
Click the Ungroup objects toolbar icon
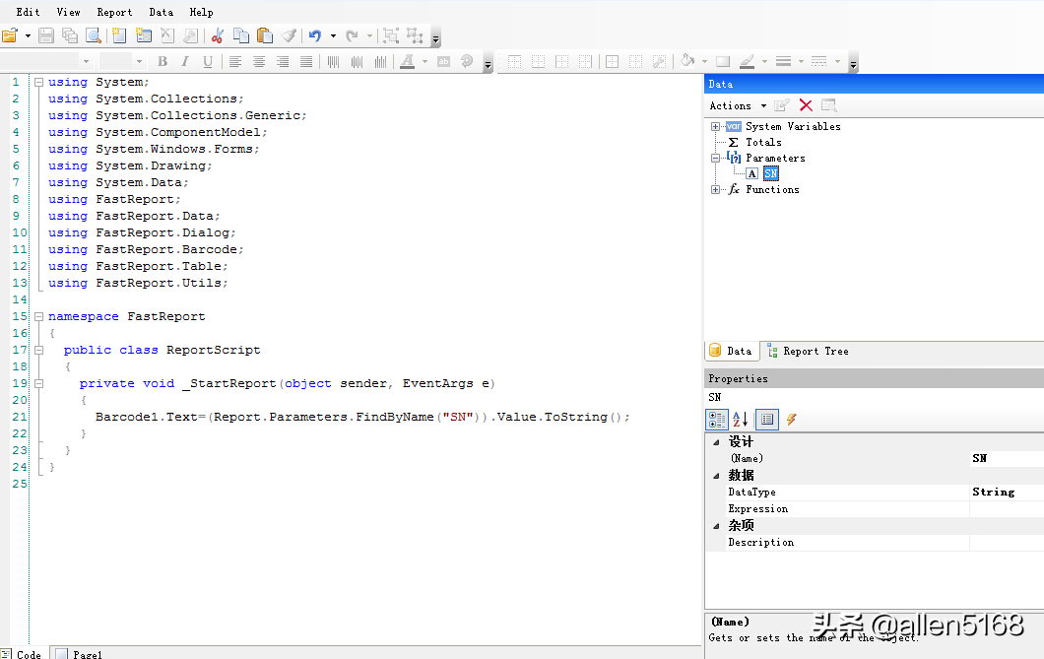[x=415, y=35]
